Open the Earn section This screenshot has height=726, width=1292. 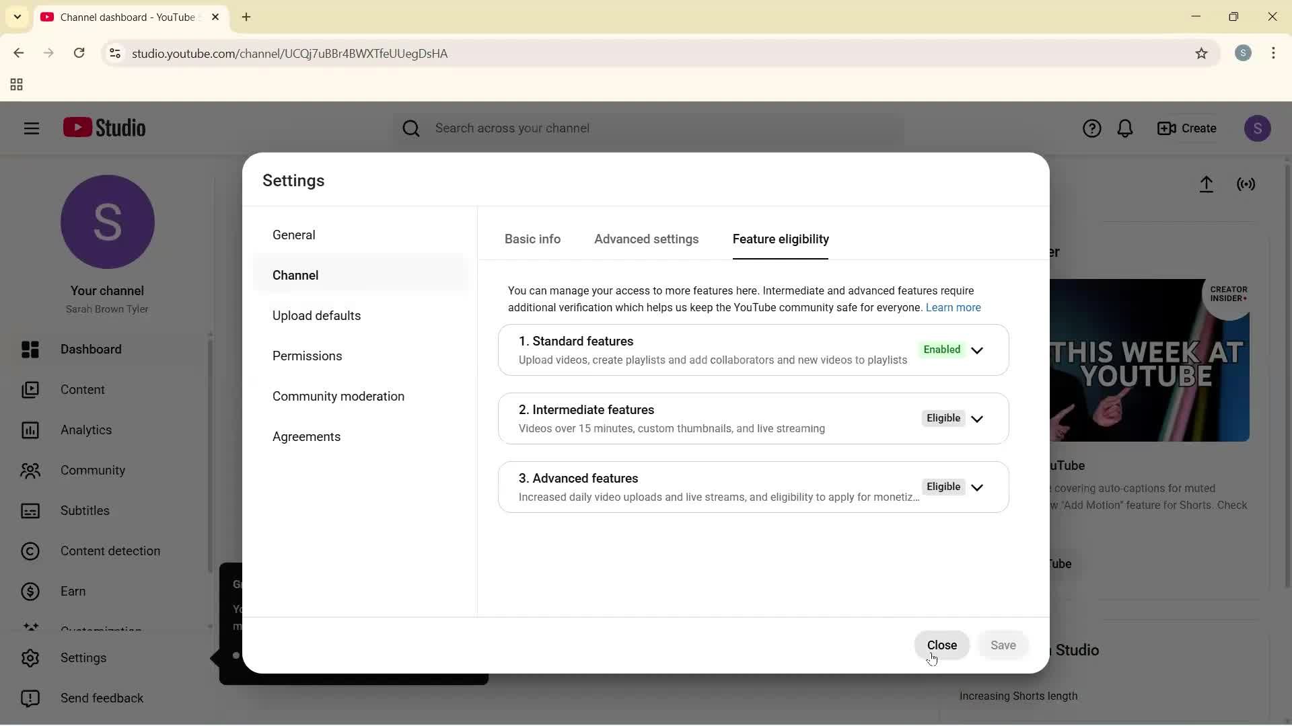point(73,592)
